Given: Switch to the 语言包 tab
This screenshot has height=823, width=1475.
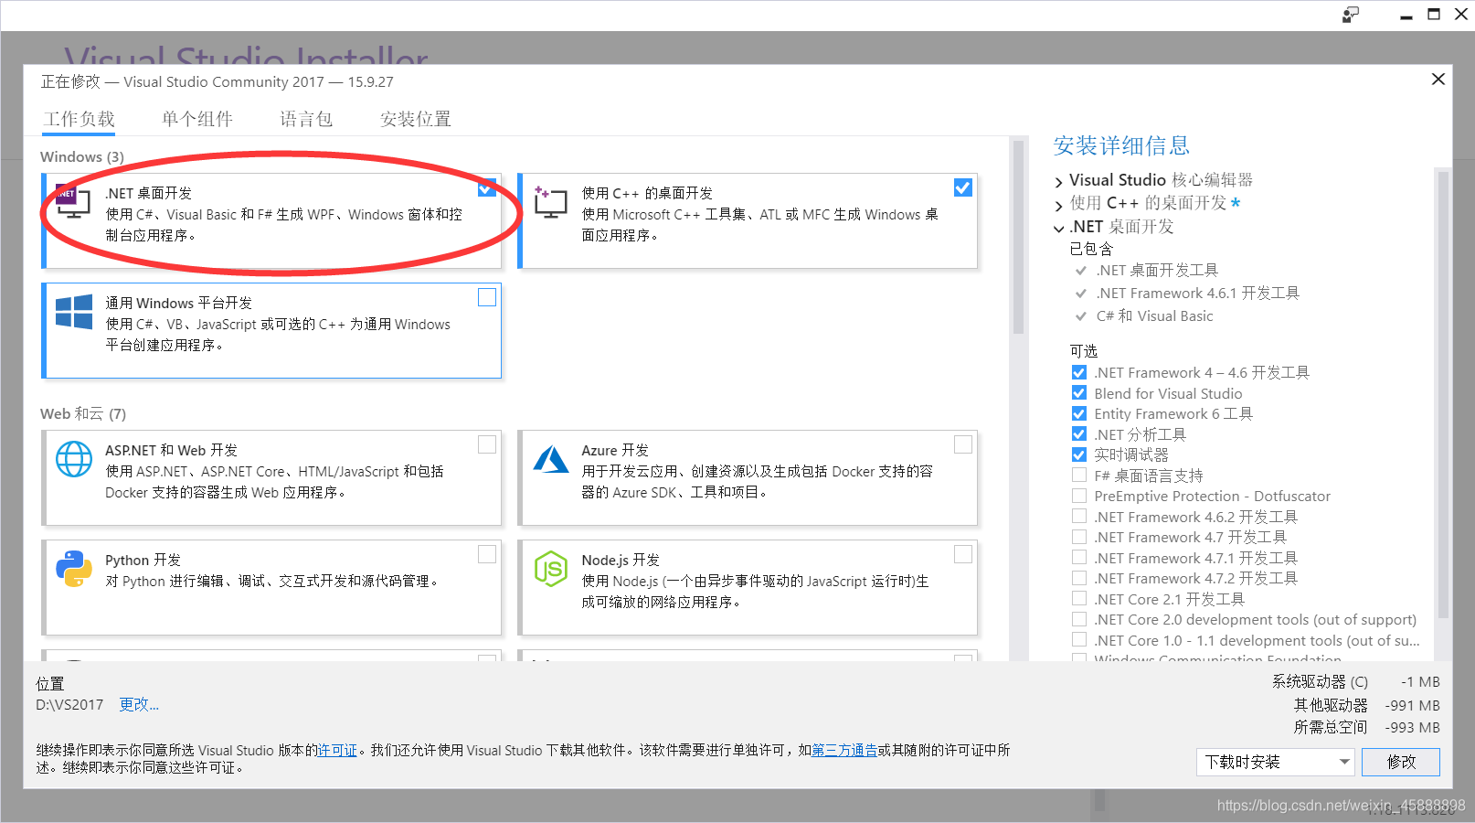Looking at the screenshot, I should tap(306, 119).
